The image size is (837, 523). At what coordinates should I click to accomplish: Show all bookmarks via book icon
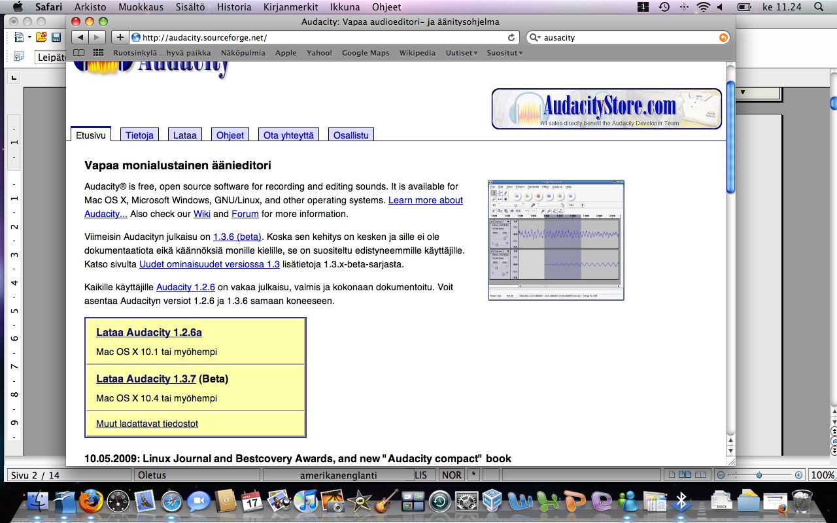tap(78, 53)
